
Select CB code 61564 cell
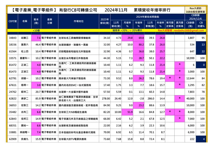pos(13,51)
